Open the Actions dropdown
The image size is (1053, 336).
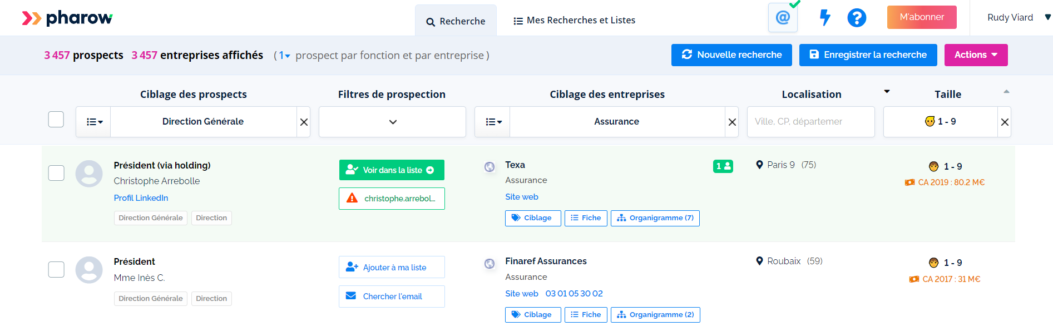(x=976, y=55)
